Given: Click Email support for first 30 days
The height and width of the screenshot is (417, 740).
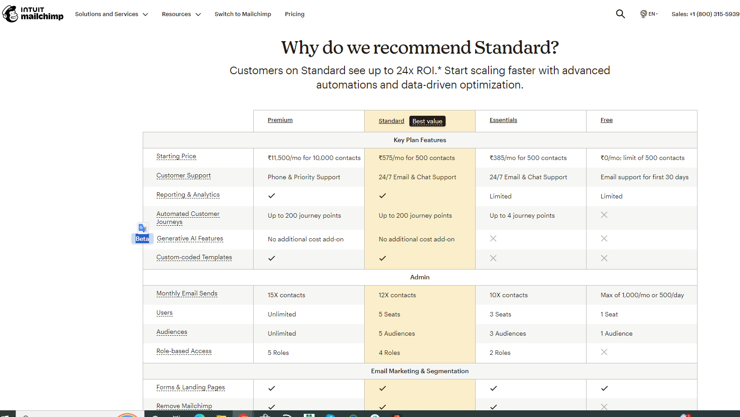Looking at the screenshot, I should pos(645,177).
